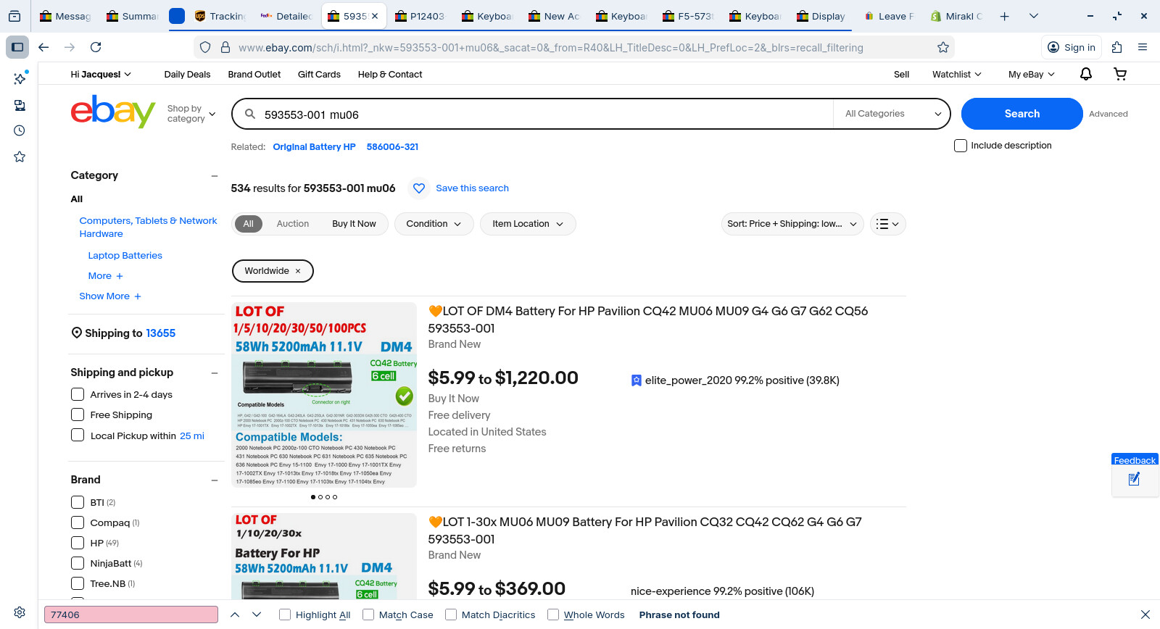The width and height of the screenshot is (1160, 629).
Task: Click the find-in-page field containing 77406
Action: (x=131, y=615)
